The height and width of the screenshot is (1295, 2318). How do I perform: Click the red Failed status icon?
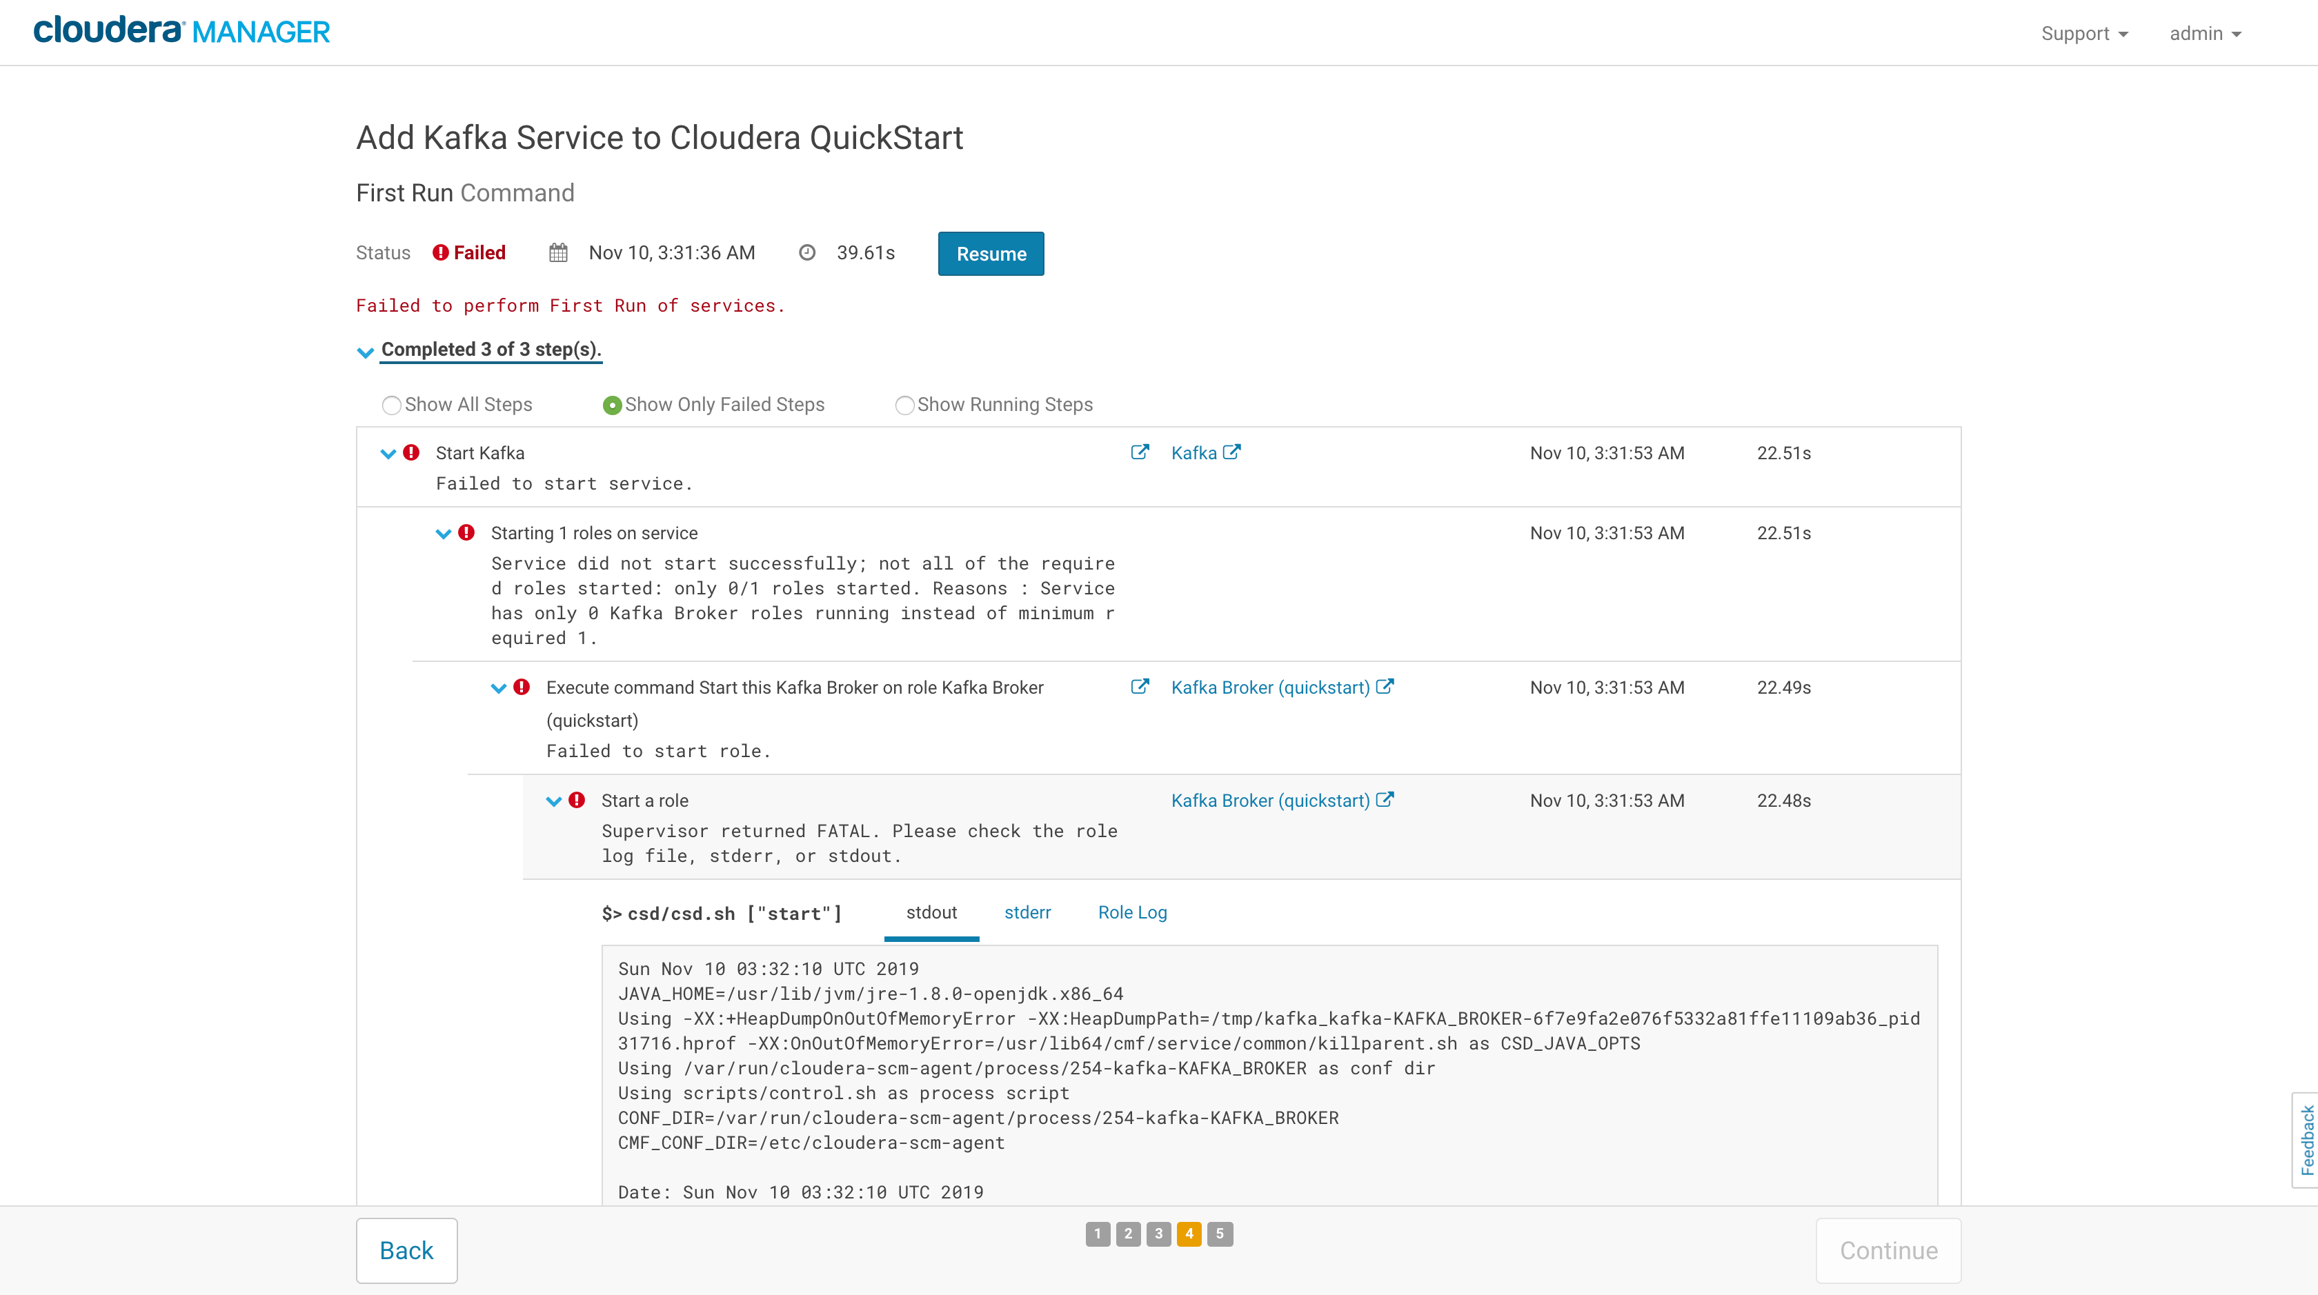pyautogui.click(x=440, y=252)
